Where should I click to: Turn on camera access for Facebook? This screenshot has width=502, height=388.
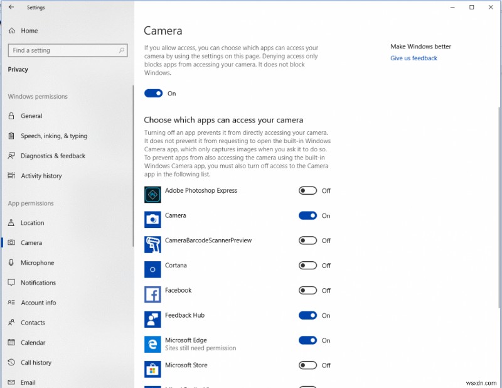307,291
